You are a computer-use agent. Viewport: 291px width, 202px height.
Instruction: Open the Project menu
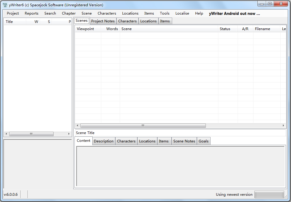[x=13, y=13]
